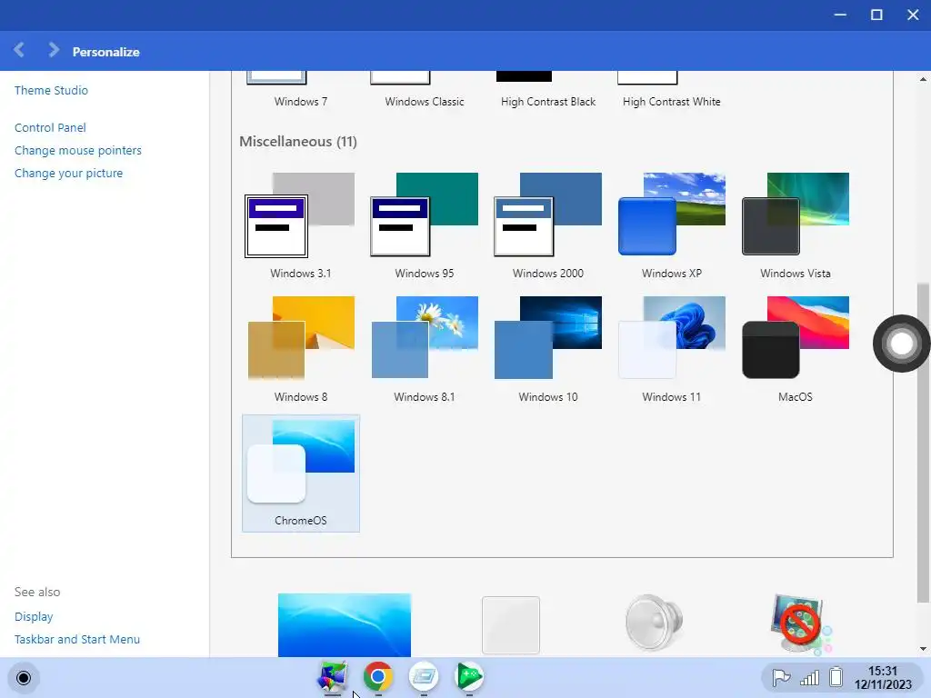
Task: Open the Play Games taskbar icon
Action: coord(469,676)
